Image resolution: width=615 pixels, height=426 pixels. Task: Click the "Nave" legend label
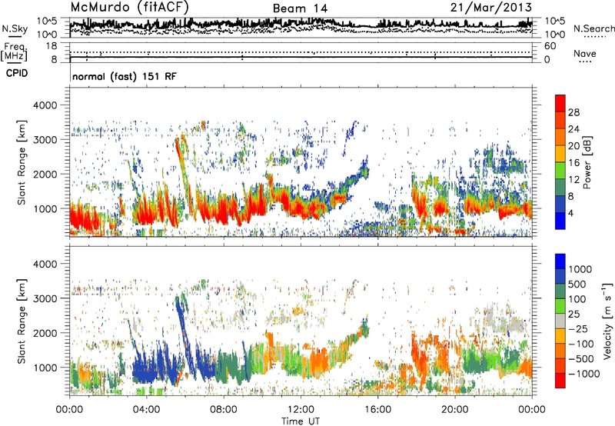pyautogui.click(x=585, y=53)
